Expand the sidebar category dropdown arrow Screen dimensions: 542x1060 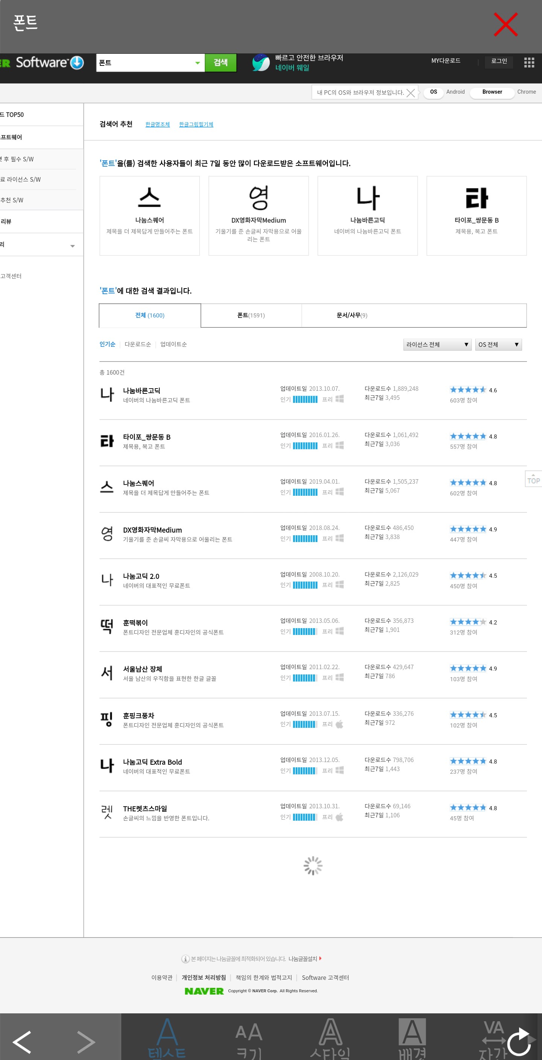[73, 246]
